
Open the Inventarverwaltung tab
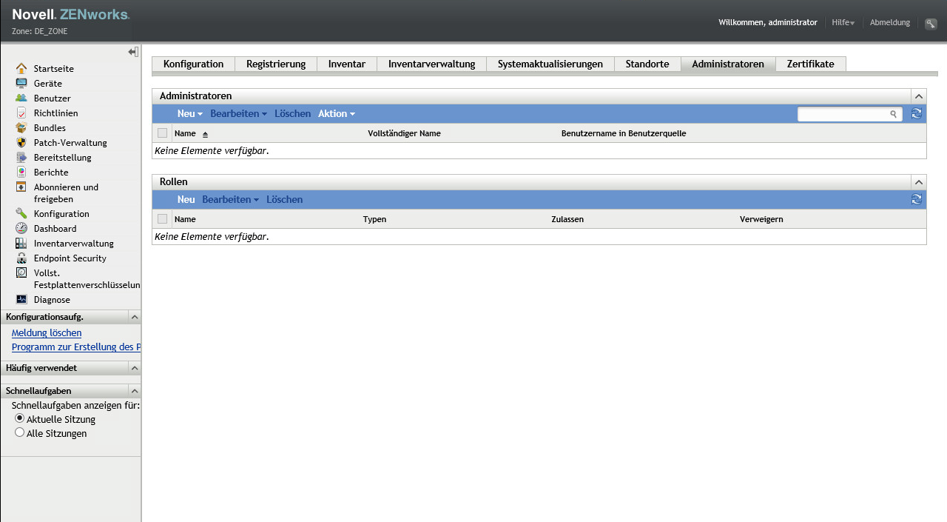coord(431,64)
